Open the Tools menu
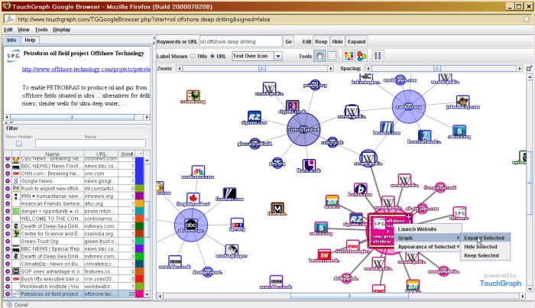 (x=41, y=30)
